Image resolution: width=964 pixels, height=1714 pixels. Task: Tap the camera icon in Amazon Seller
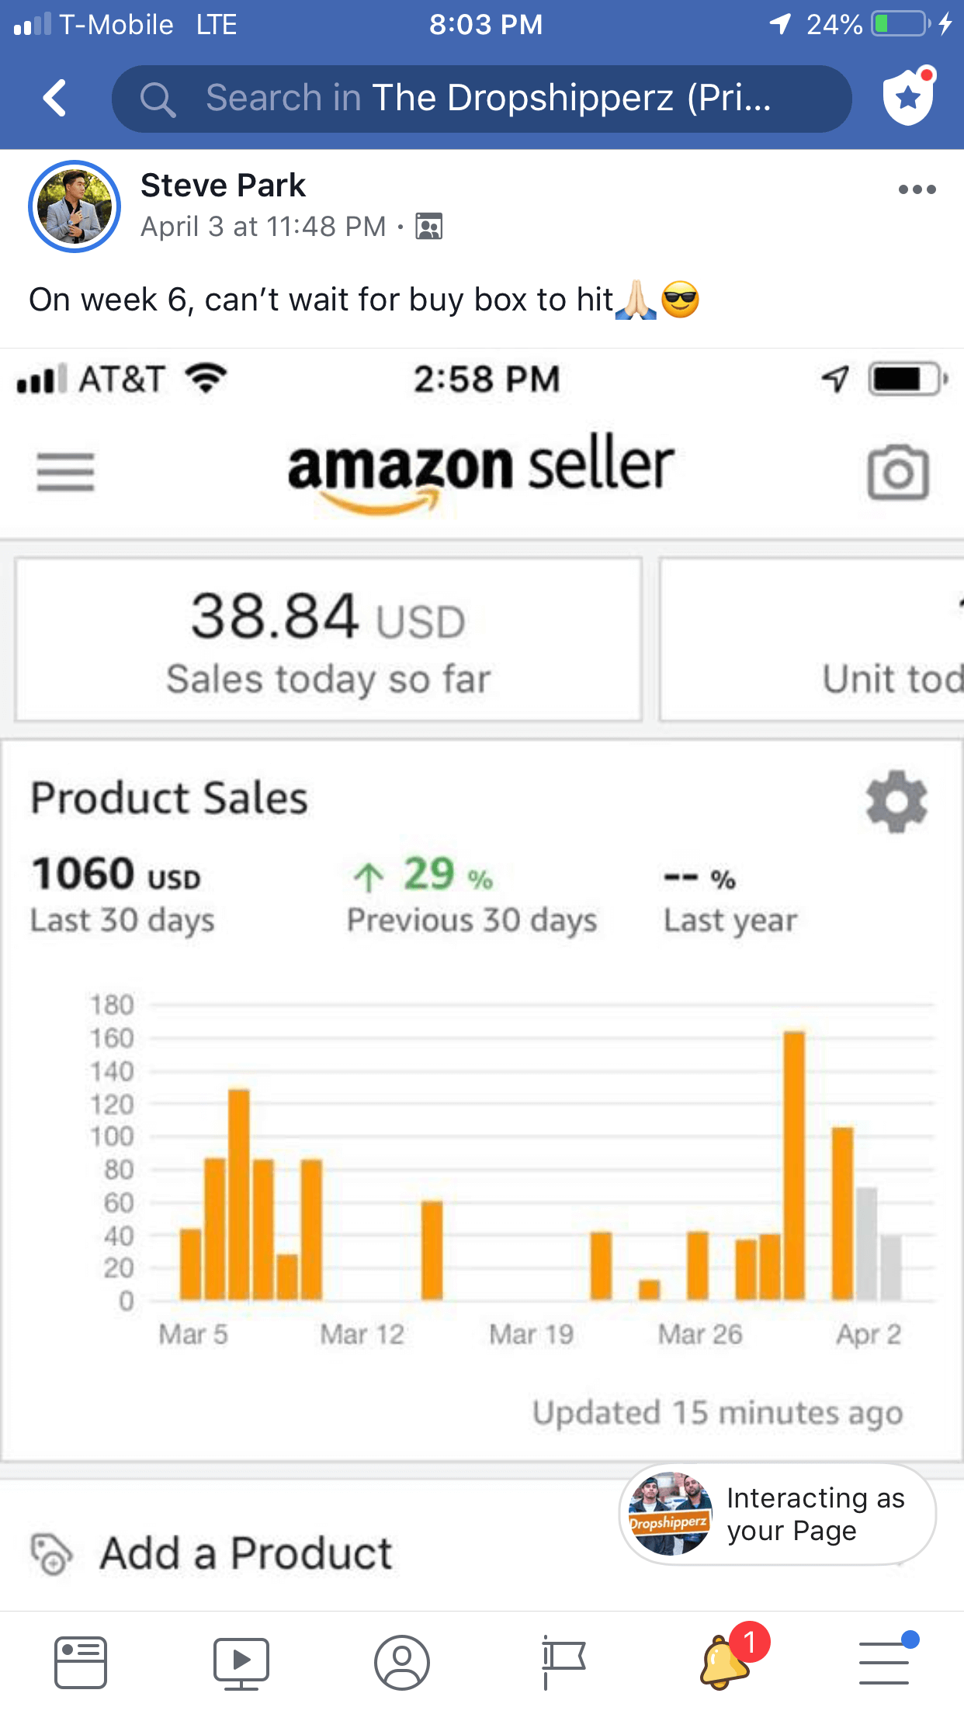[897, 472]
